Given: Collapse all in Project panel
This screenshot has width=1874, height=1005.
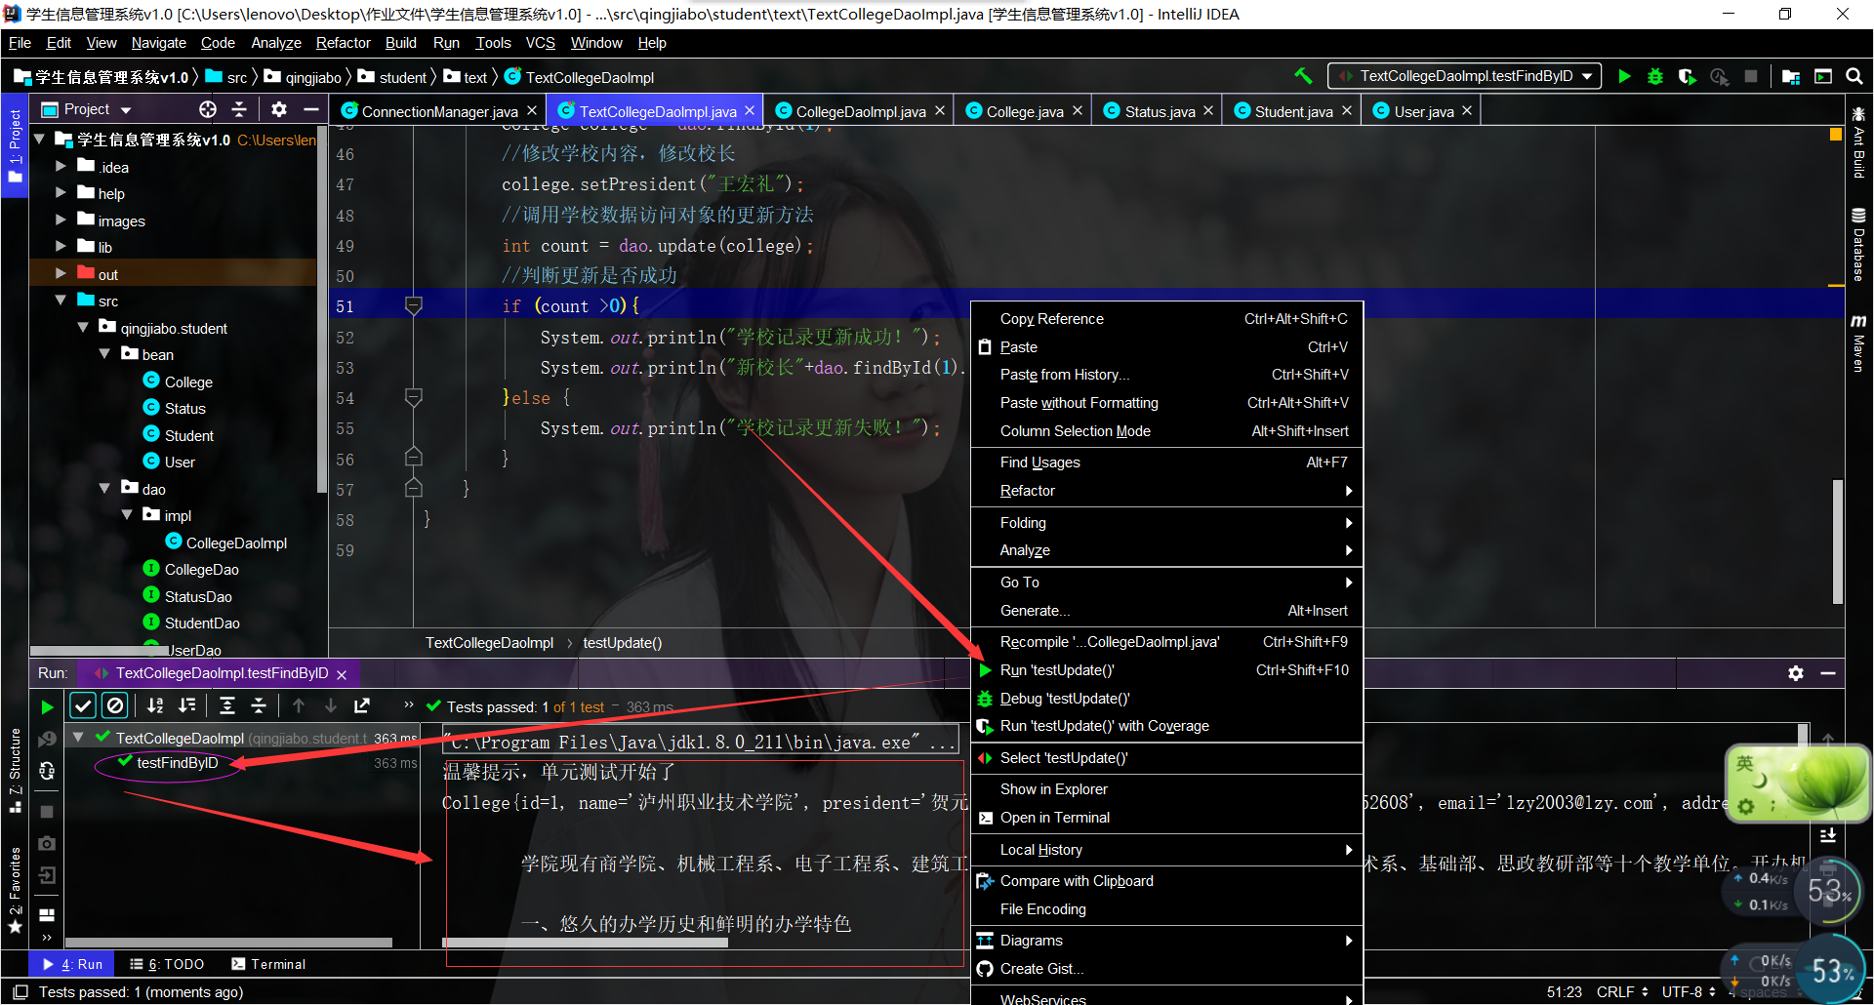Looking at the screenshot, I should [239, 109].
